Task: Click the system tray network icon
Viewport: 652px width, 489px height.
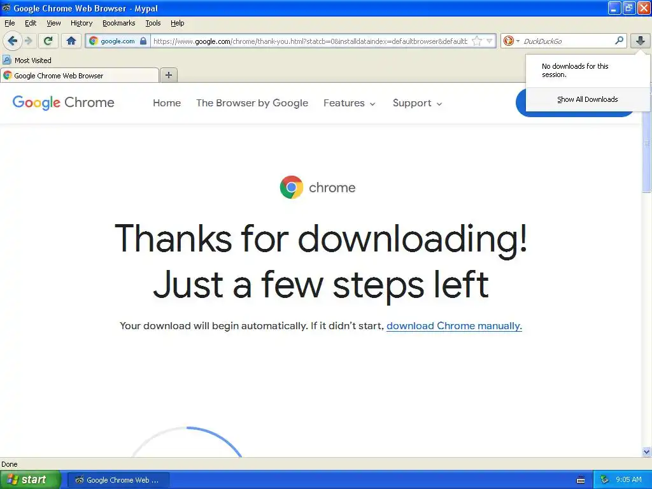Action: [x=605, y=480]
